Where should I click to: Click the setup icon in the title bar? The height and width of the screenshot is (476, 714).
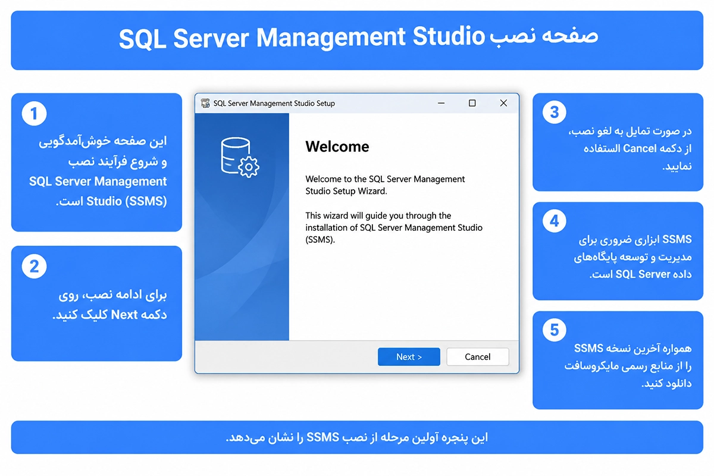click(206, 103)
